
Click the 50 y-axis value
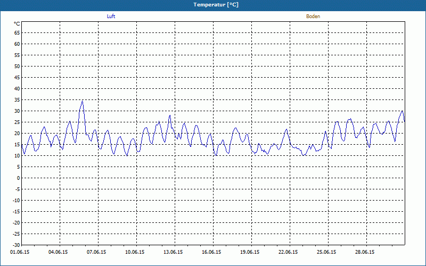[x=17, y=66]
